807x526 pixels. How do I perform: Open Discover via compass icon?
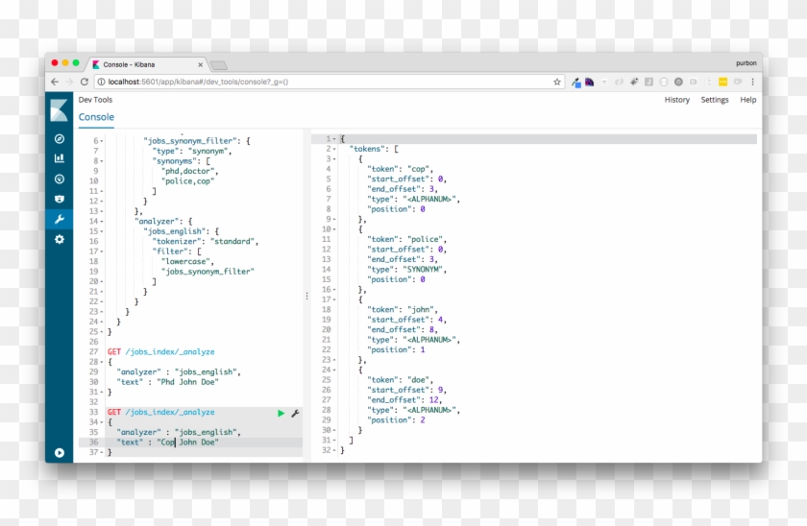[x=60, y=139]
